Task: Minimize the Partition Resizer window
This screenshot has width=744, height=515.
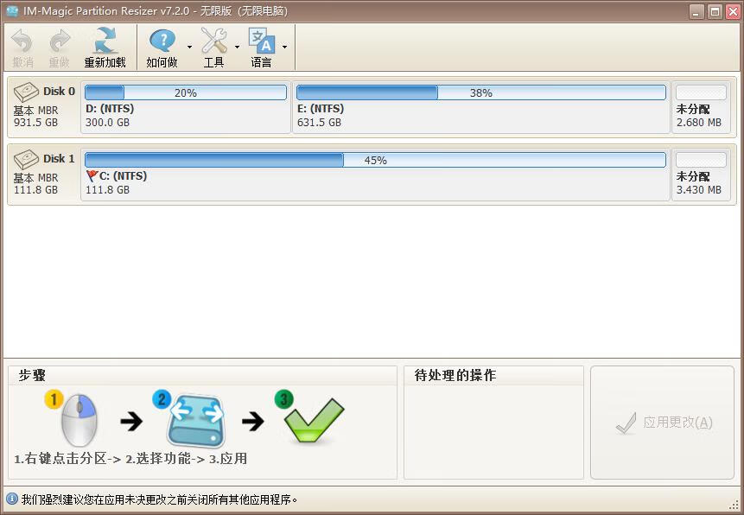Action: (696, 12)
